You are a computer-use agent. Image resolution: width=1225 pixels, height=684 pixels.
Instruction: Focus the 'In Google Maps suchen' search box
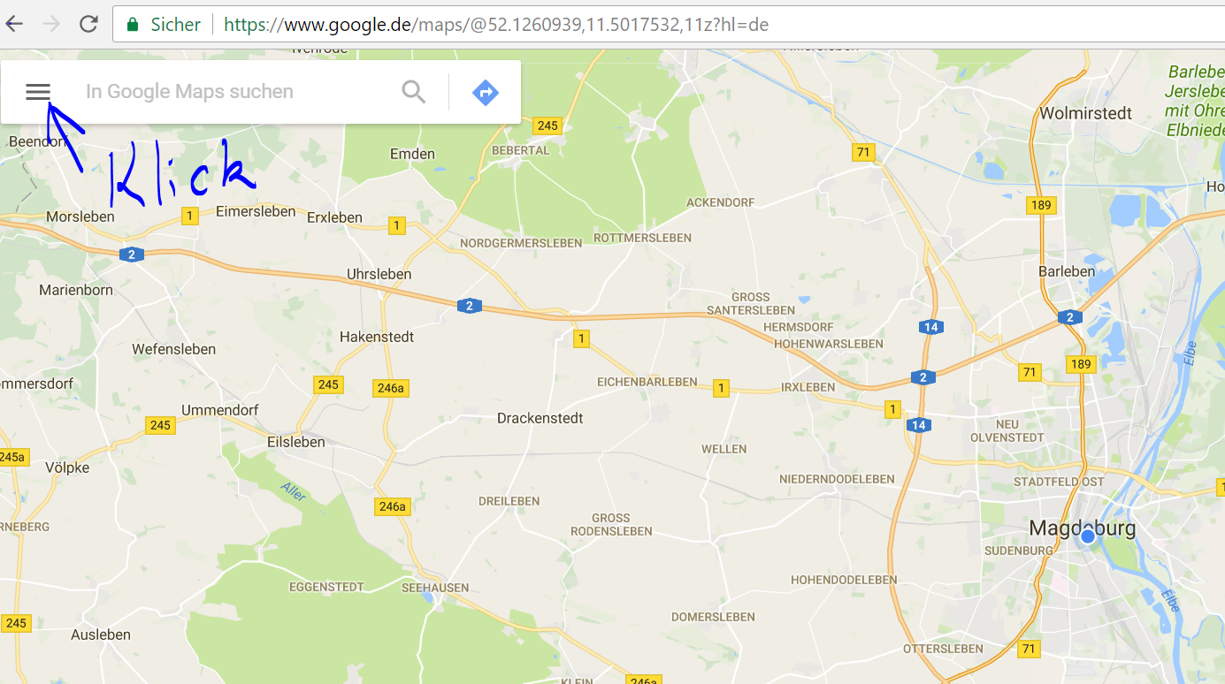(x=230, y=92)
